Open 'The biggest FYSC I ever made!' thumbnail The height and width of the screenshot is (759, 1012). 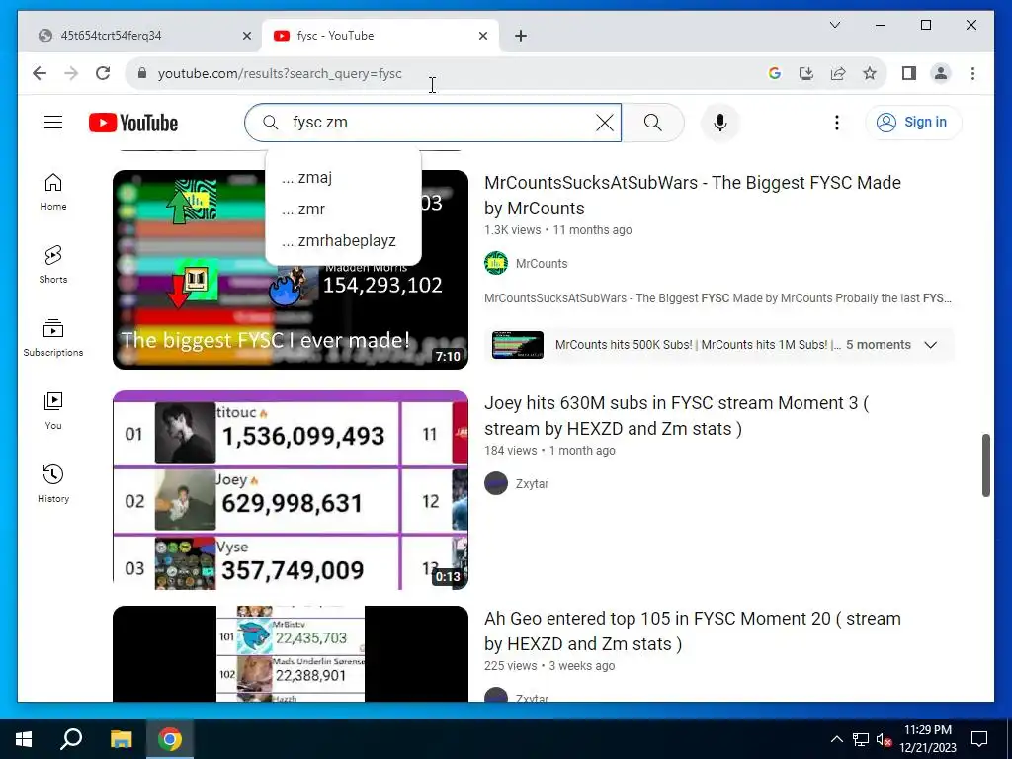tap(291, 270)
